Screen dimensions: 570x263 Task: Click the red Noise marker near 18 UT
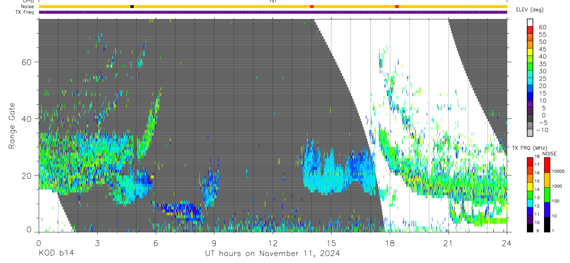397,6
